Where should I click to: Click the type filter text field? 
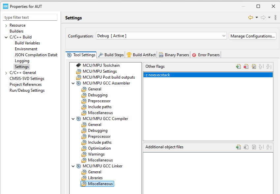(30, 17)
